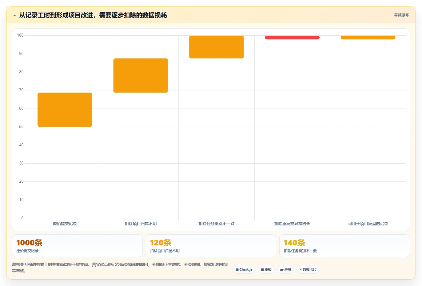Click 扣除任务类别不一致 caption under 140条
Image resolution: width=422 pixels, height=286 pixels.
coord(300,251)
